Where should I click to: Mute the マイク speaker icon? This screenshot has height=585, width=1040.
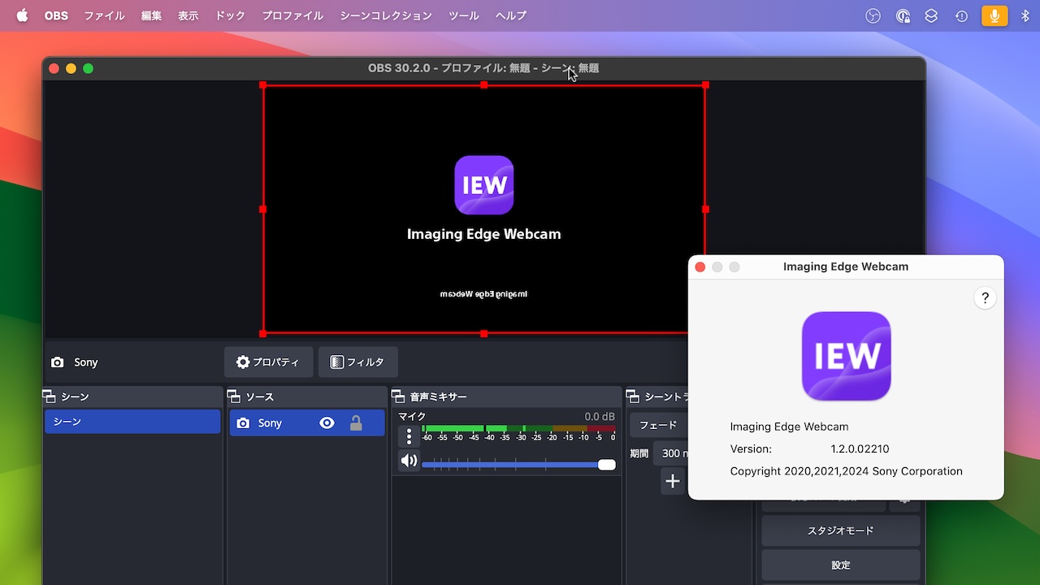tap(409, 461)
